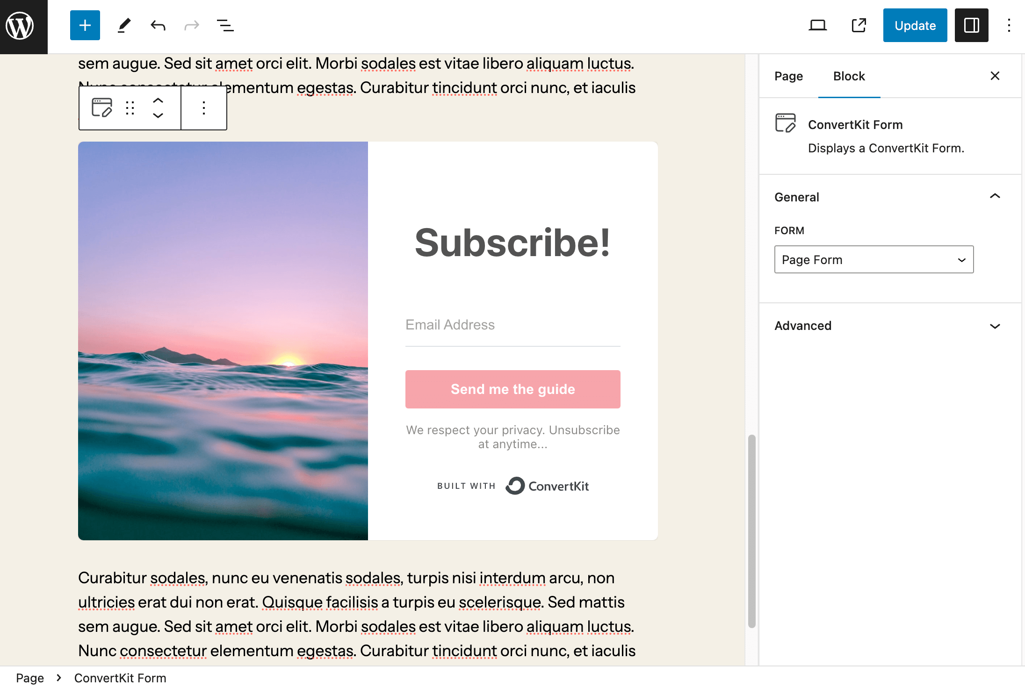Collapse the General section
The image size is (1025, 687).
(995, 196)
